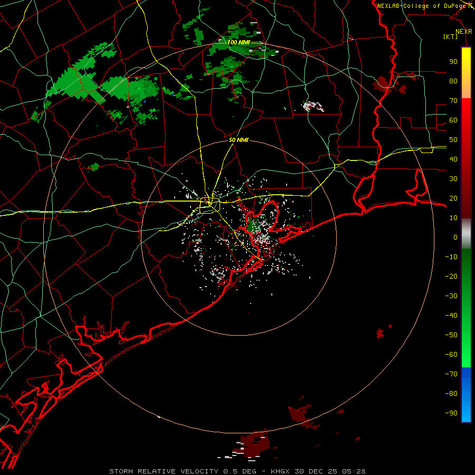475x475 pixels.
Task: Click the "NEXLAB-College of DuPage" header text
Action: [421, 6]
